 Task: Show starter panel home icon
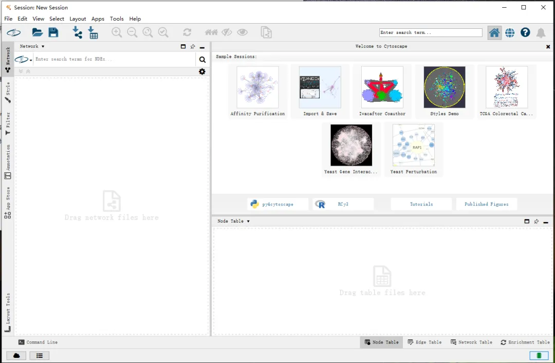coord(494,33)
